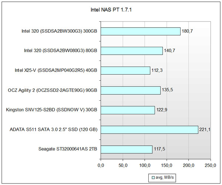This screenshot has height=185, width=222.
Task: Click the 221,1 value bar
Action: [149, 130]
